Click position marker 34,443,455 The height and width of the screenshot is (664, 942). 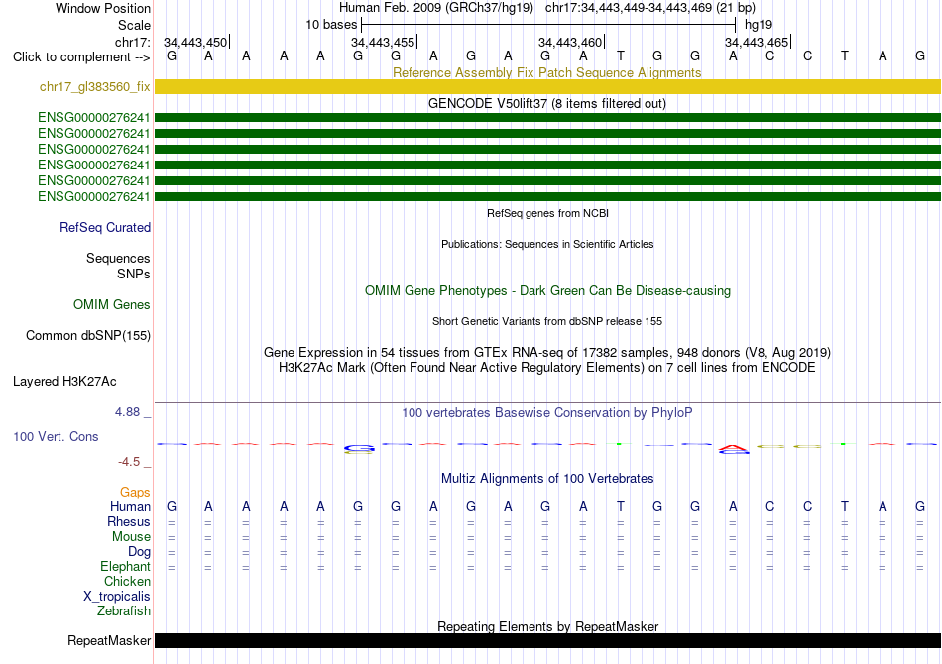pos(384,42)
